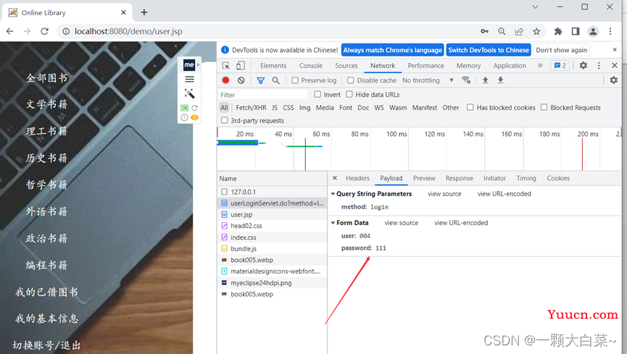This screenshot has width=627, height=354.
Task: Show more DevTools tabs chevron
Action: coord(540,66)
